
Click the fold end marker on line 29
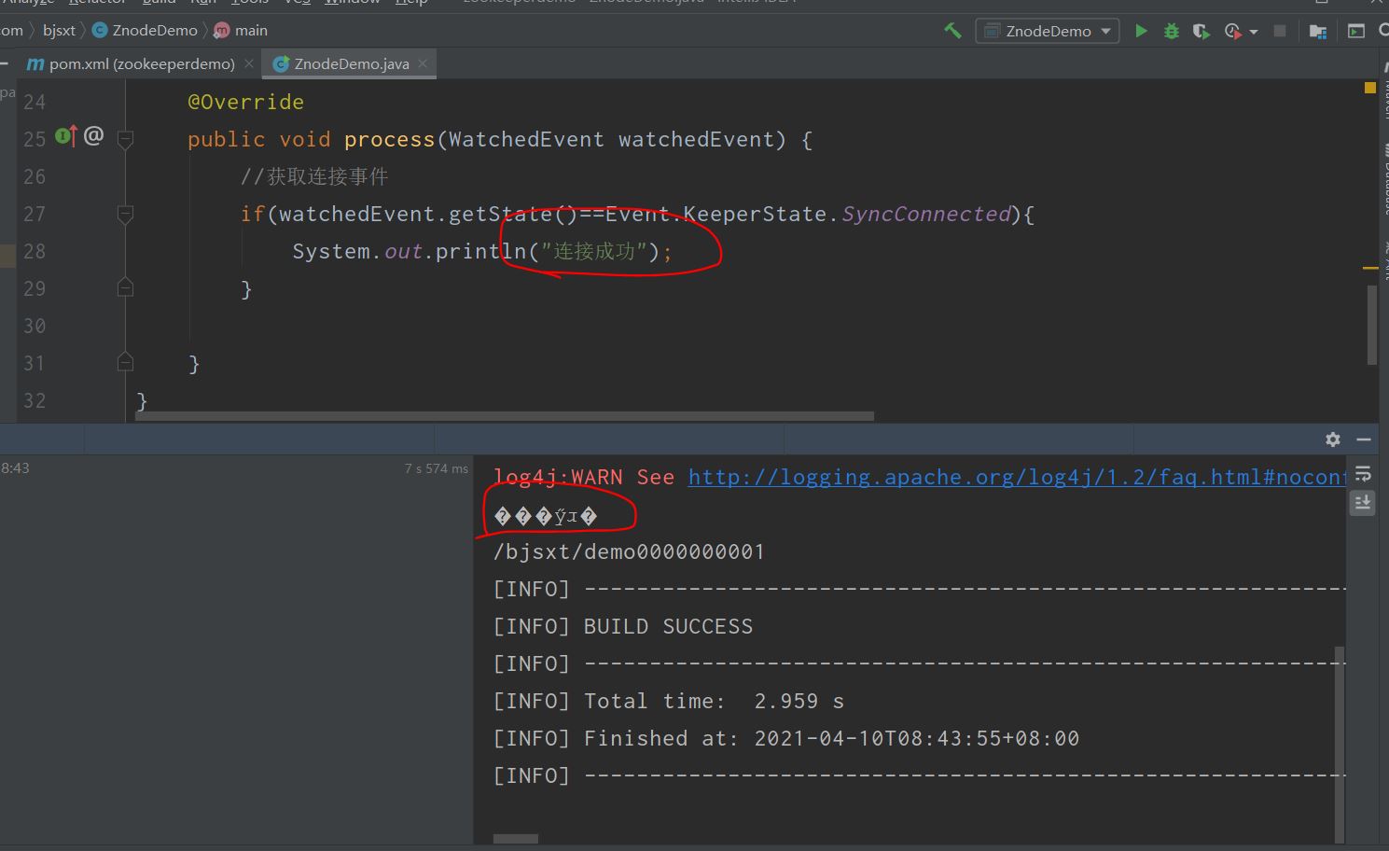[125, 288]
